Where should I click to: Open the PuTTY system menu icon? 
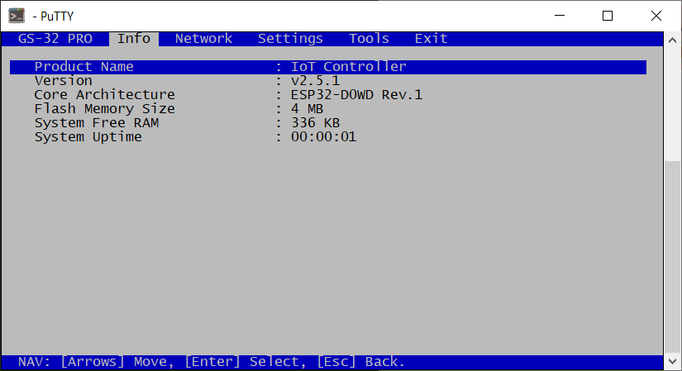17,16
